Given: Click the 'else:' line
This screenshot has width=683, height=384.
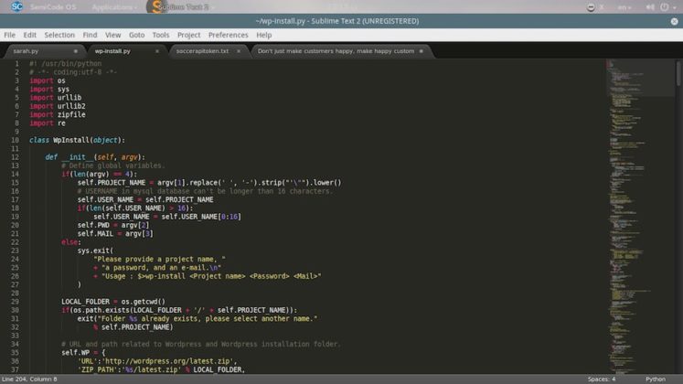Looking at the screenshot, I should (x=71, y=242).
